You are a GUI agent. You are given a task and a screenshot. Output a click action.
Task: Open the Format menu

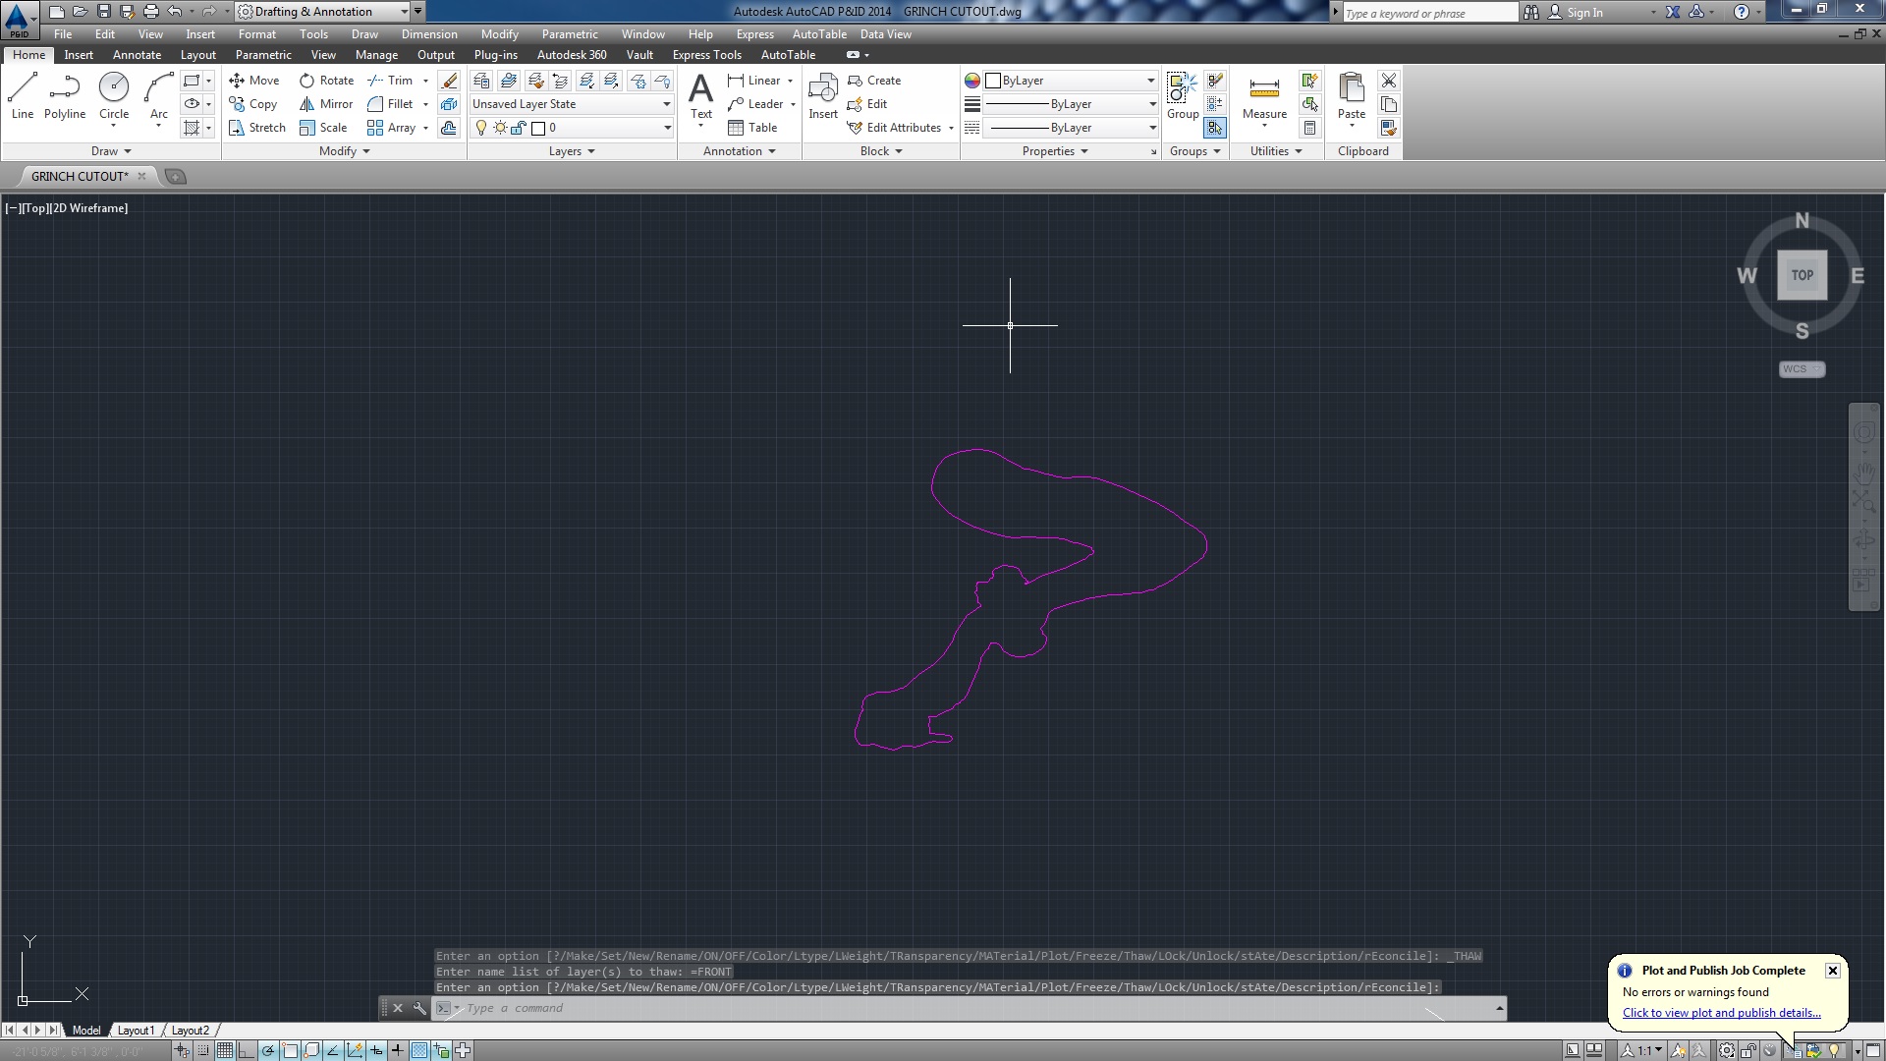click(x=256, y=34)
